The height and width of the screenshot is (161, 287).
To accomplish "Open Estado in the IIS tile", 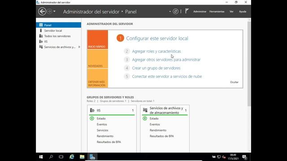I will 101,119.
